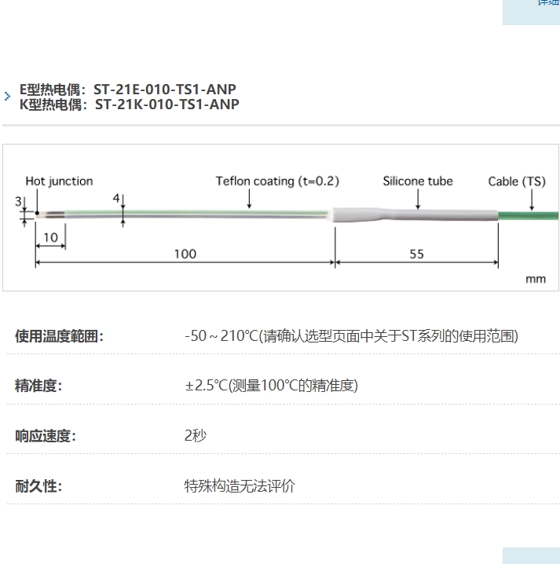
Task: Click the 55 length dimension in the diagram
Action: [x=416, y=254]
